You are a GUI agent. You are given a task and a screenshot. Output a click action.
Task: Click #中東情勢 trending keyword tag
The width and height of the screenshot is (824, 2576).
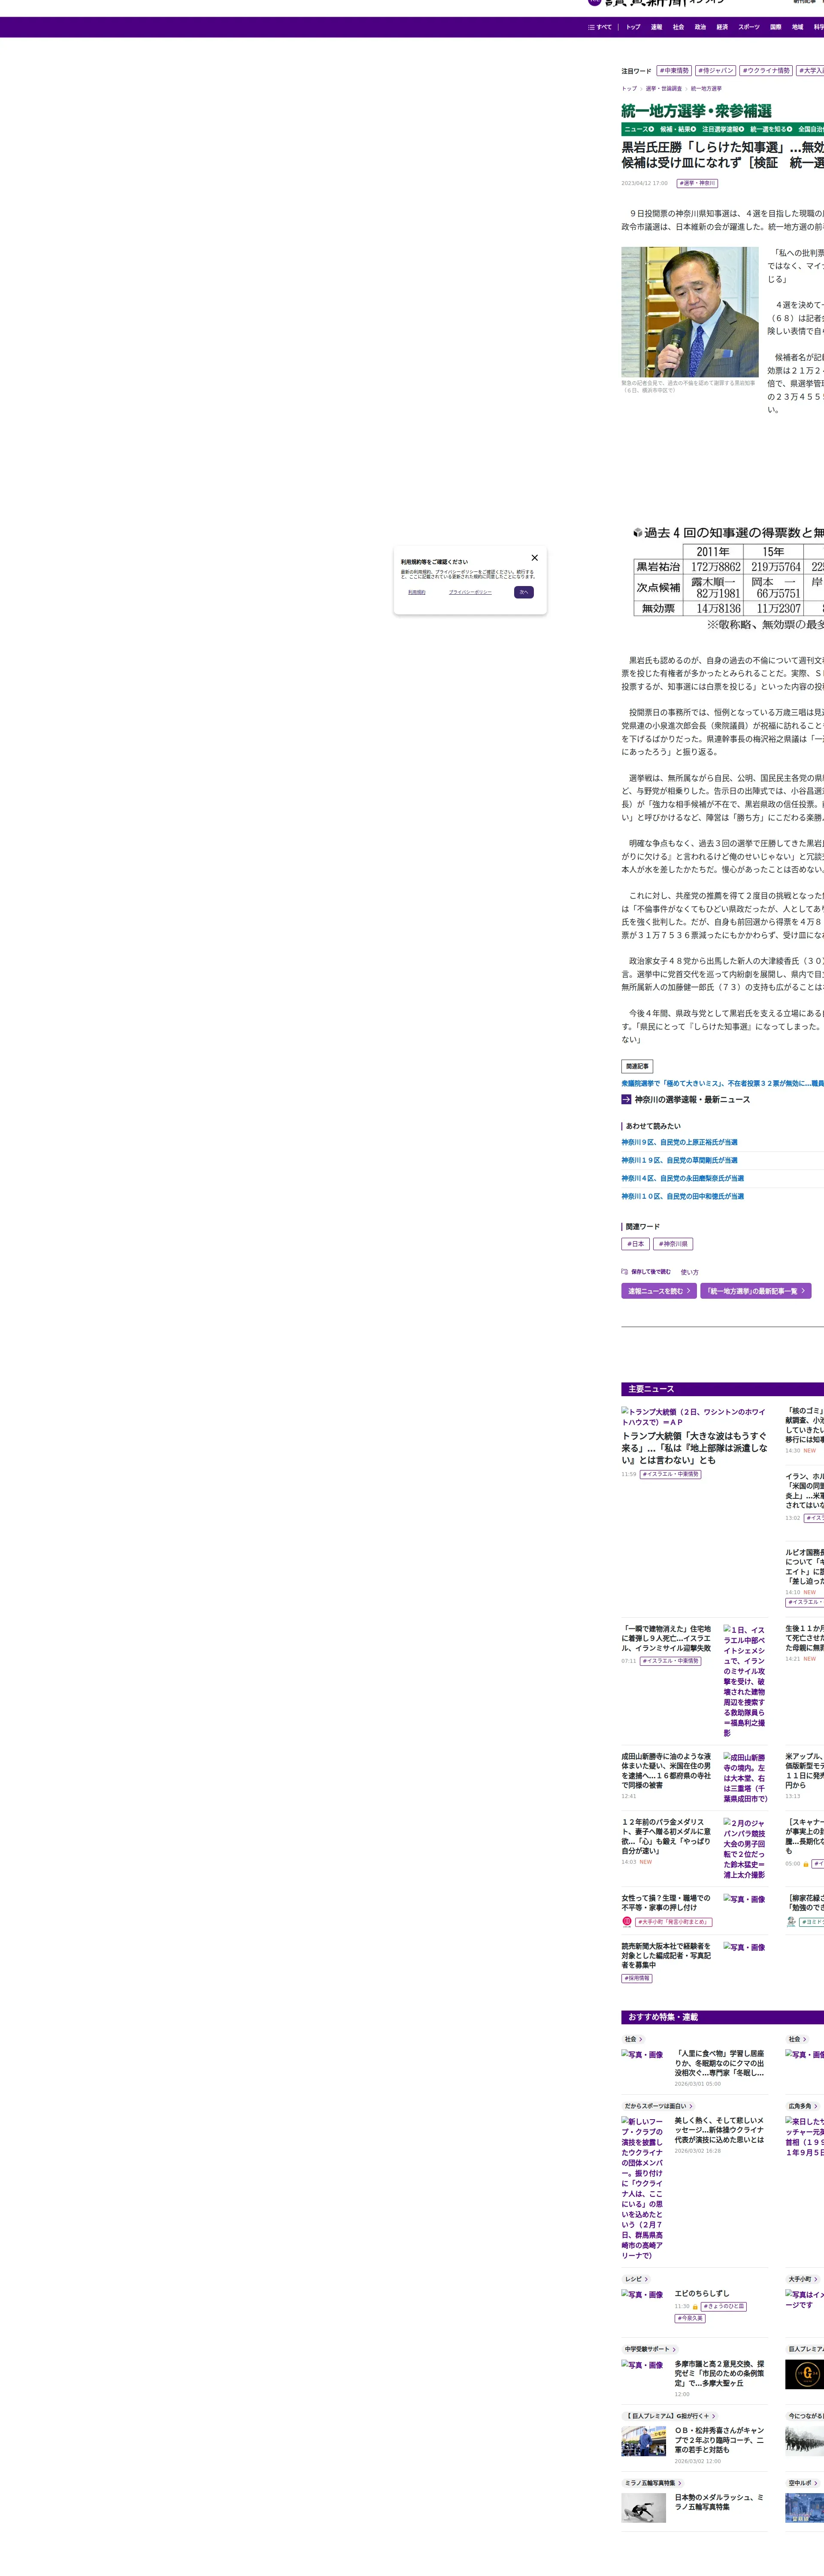tap(674, 71)
